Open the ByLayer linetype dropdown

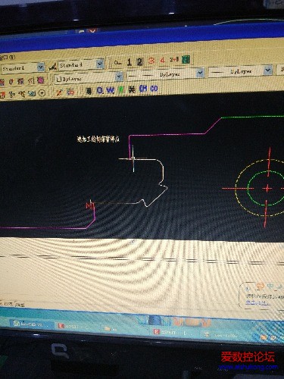[200, 73]
